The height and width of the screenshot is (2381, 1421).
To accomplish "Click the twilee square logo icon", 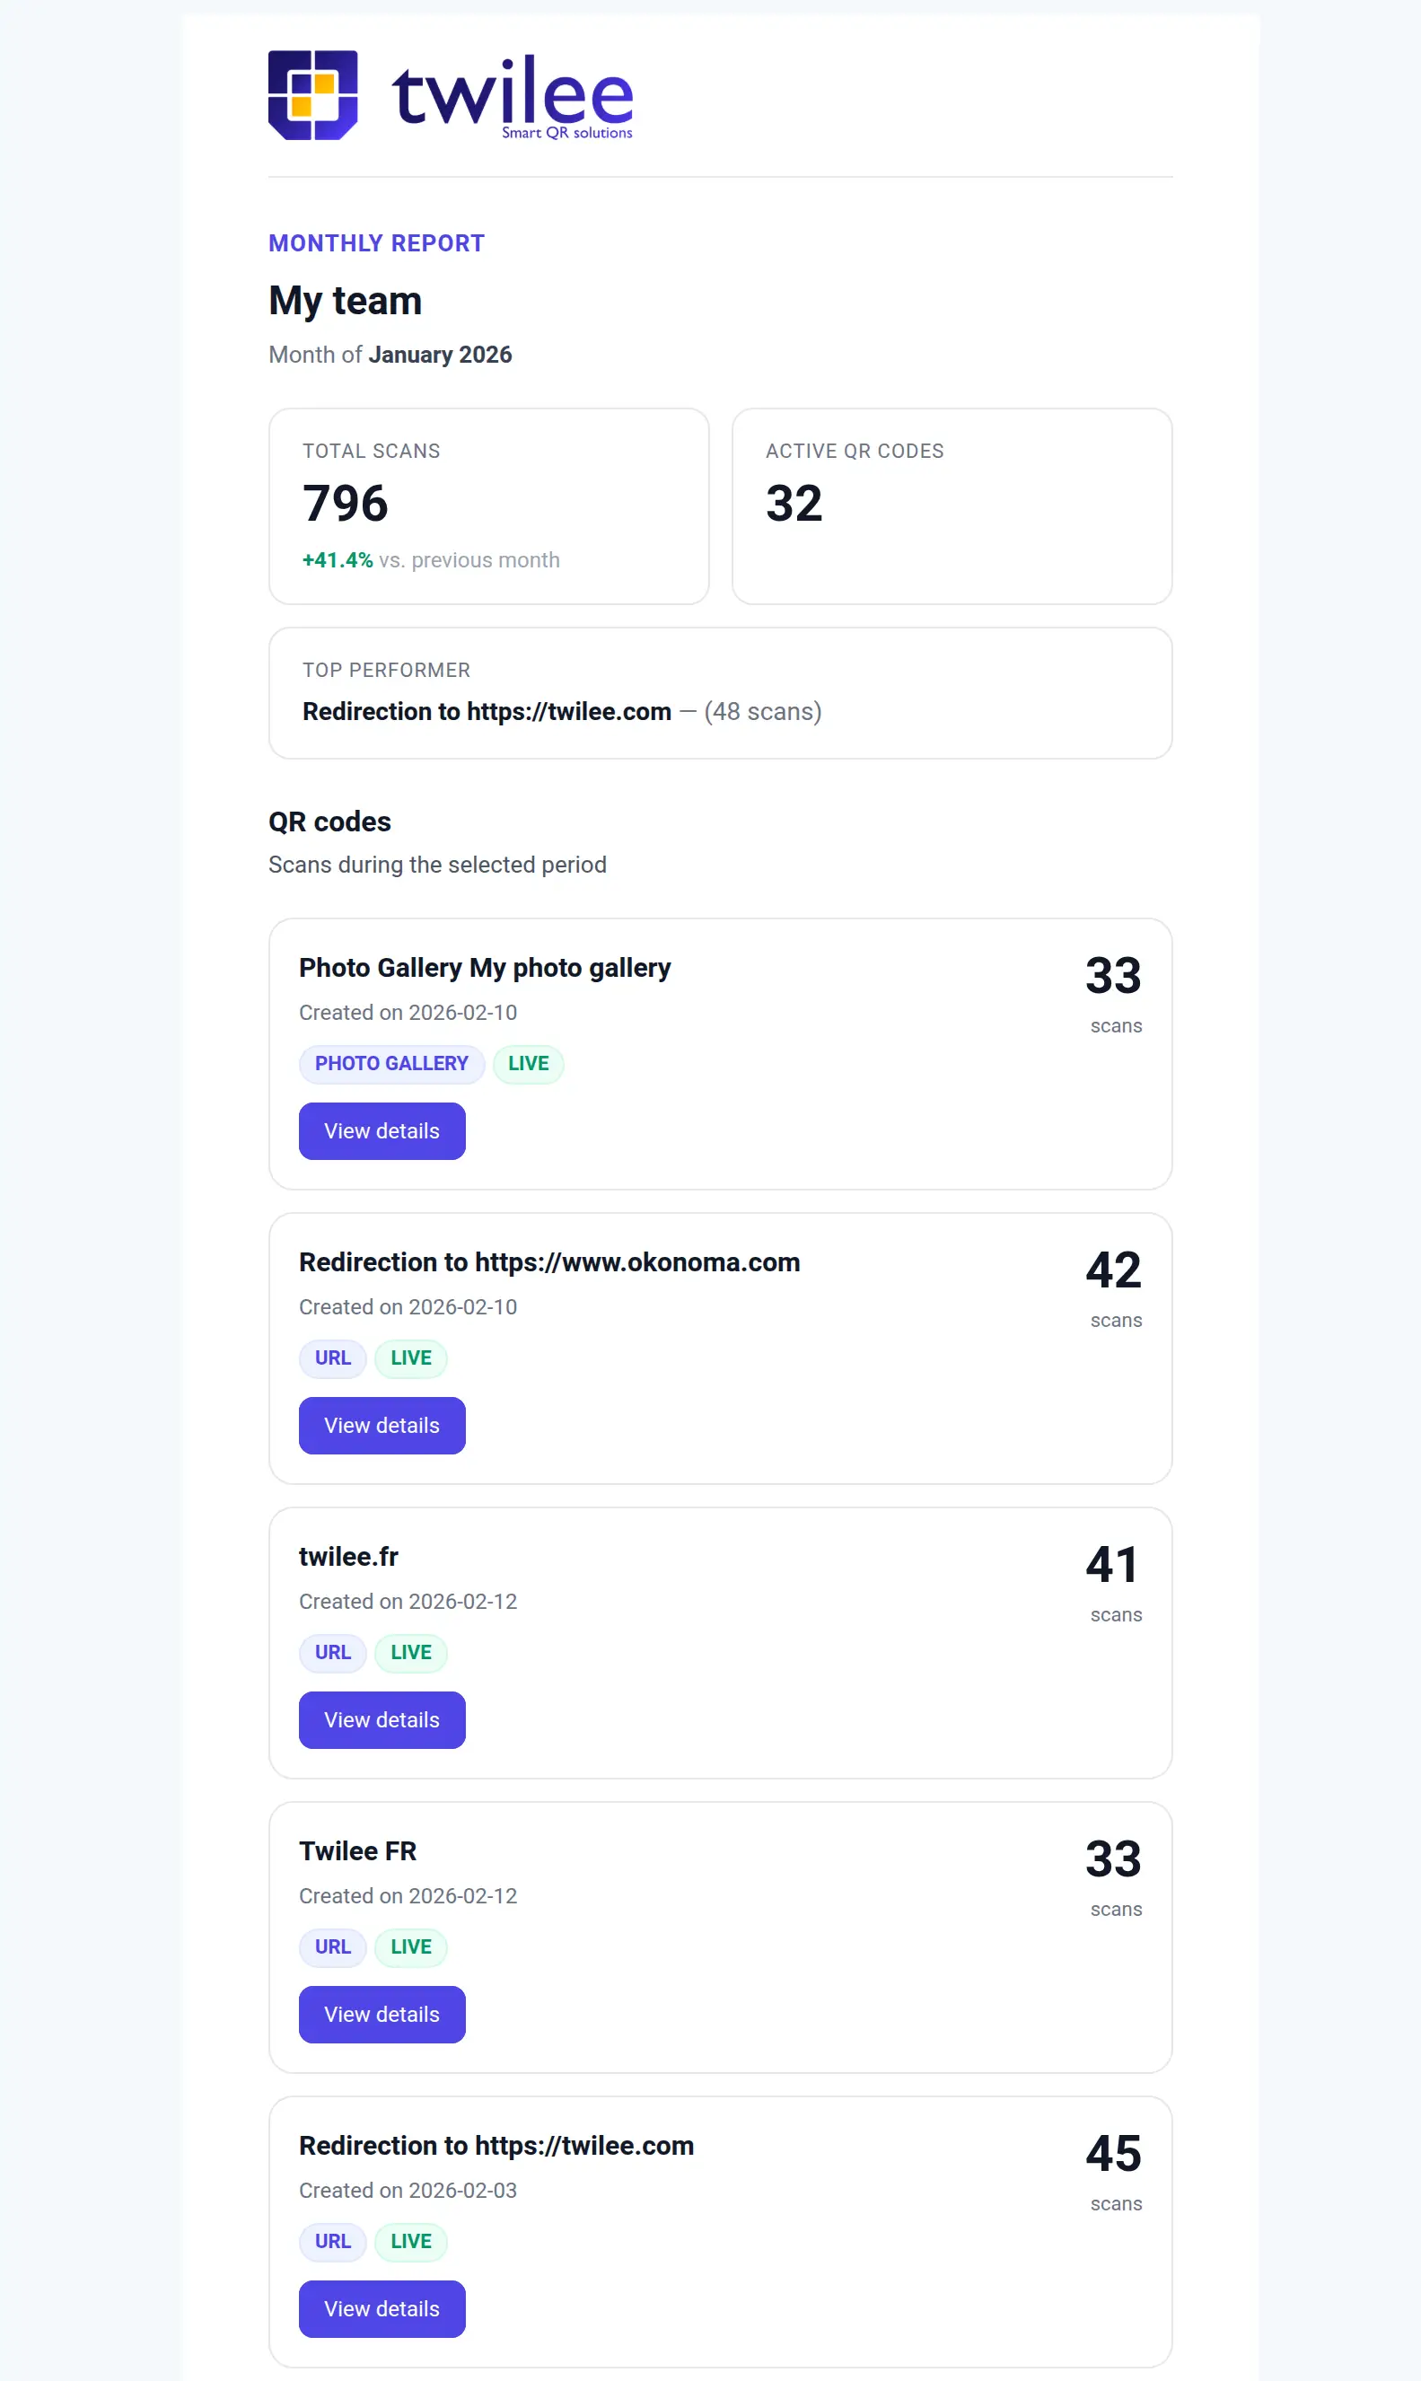I will tap(312, 95).
